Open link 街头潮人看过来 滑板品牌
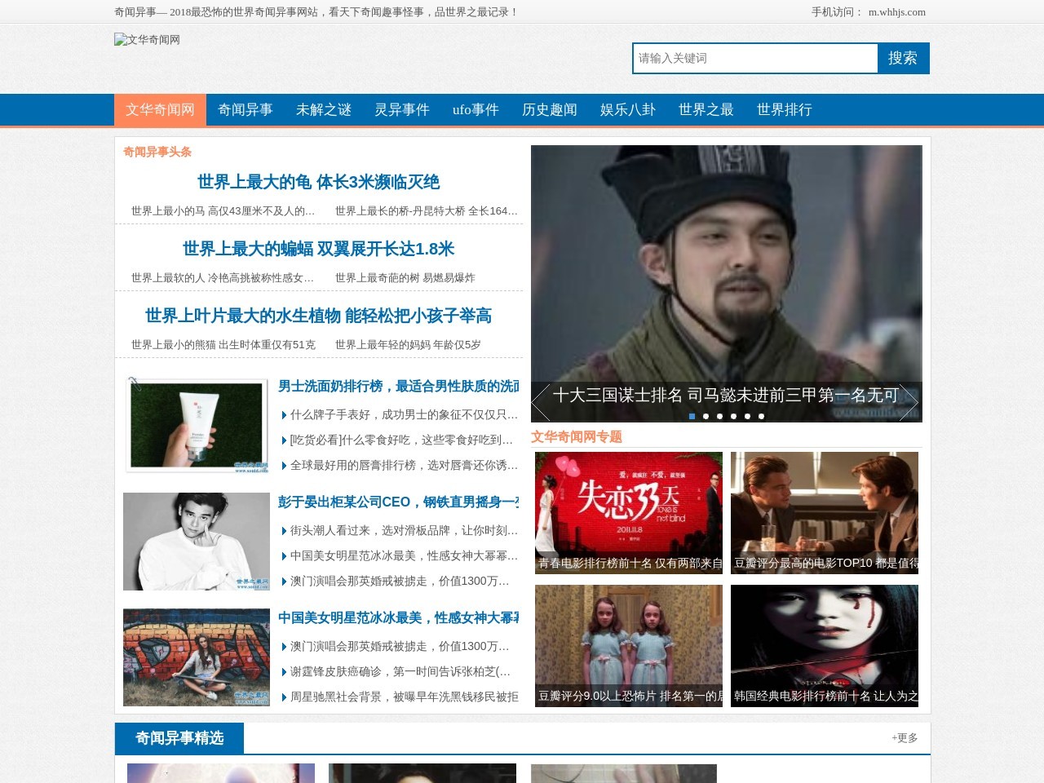Image resolution: width=1044 pixels, height=783 pixels. tap(405, 530)
